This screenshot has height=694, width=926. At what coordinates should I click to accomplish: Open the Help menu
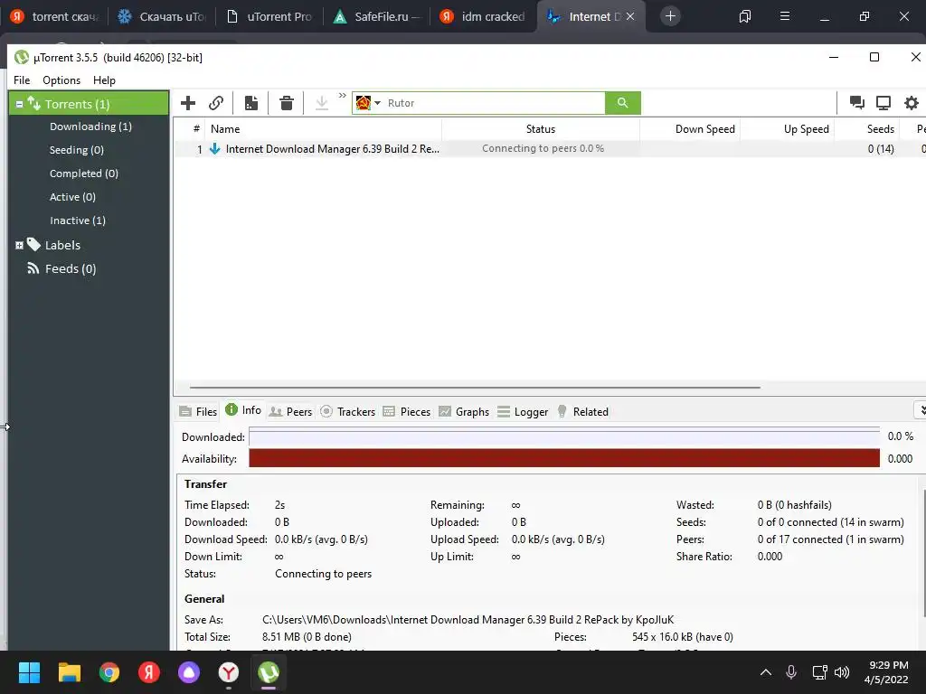pos(104,80)
